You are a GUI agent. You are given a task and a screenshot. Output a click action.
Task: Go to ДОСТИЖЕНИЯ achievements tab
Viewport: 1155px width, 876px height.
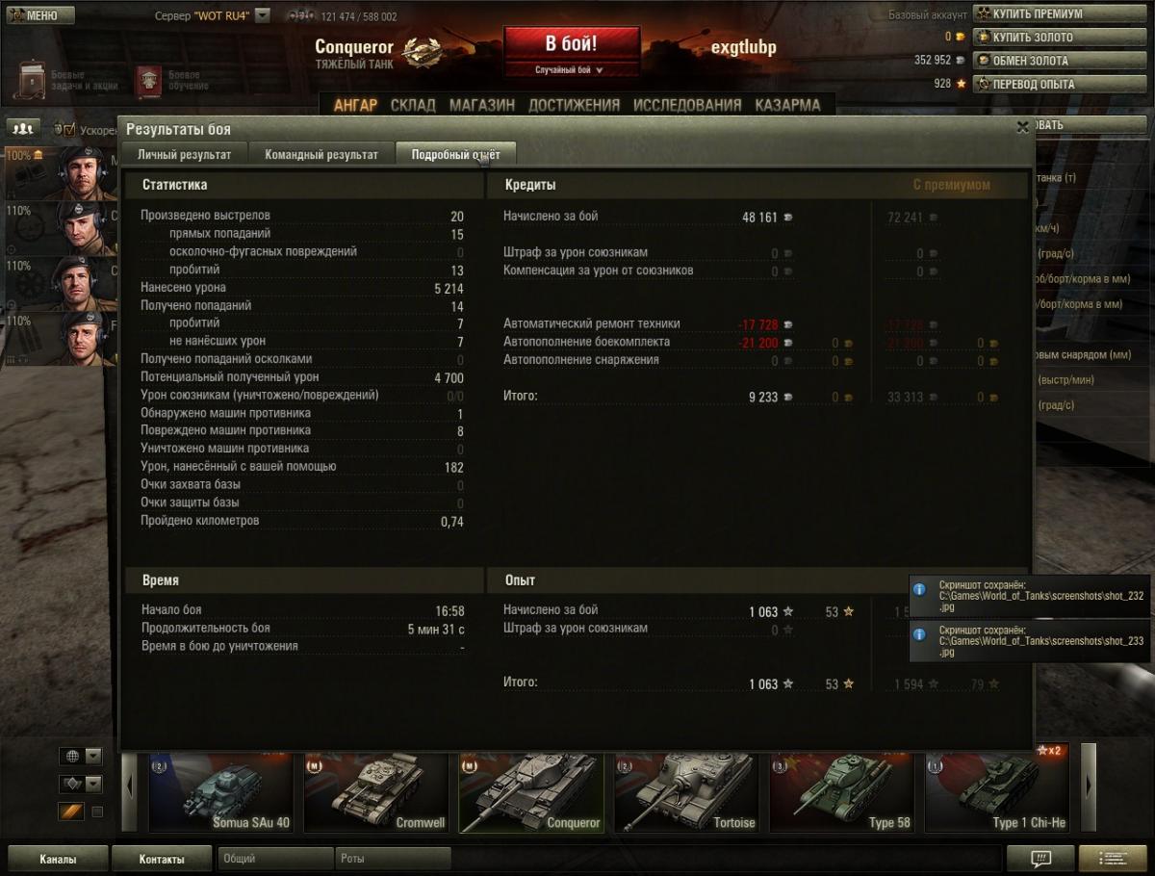tap(574, 105)
